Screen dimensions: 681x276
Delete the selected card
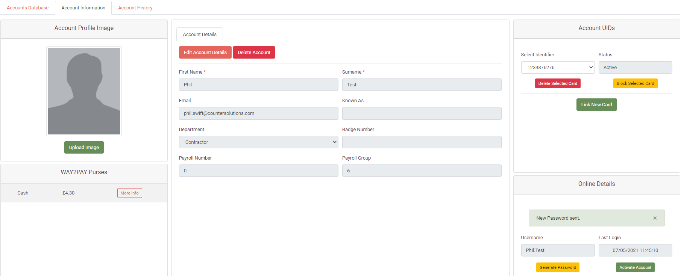[x=558, y=83]
